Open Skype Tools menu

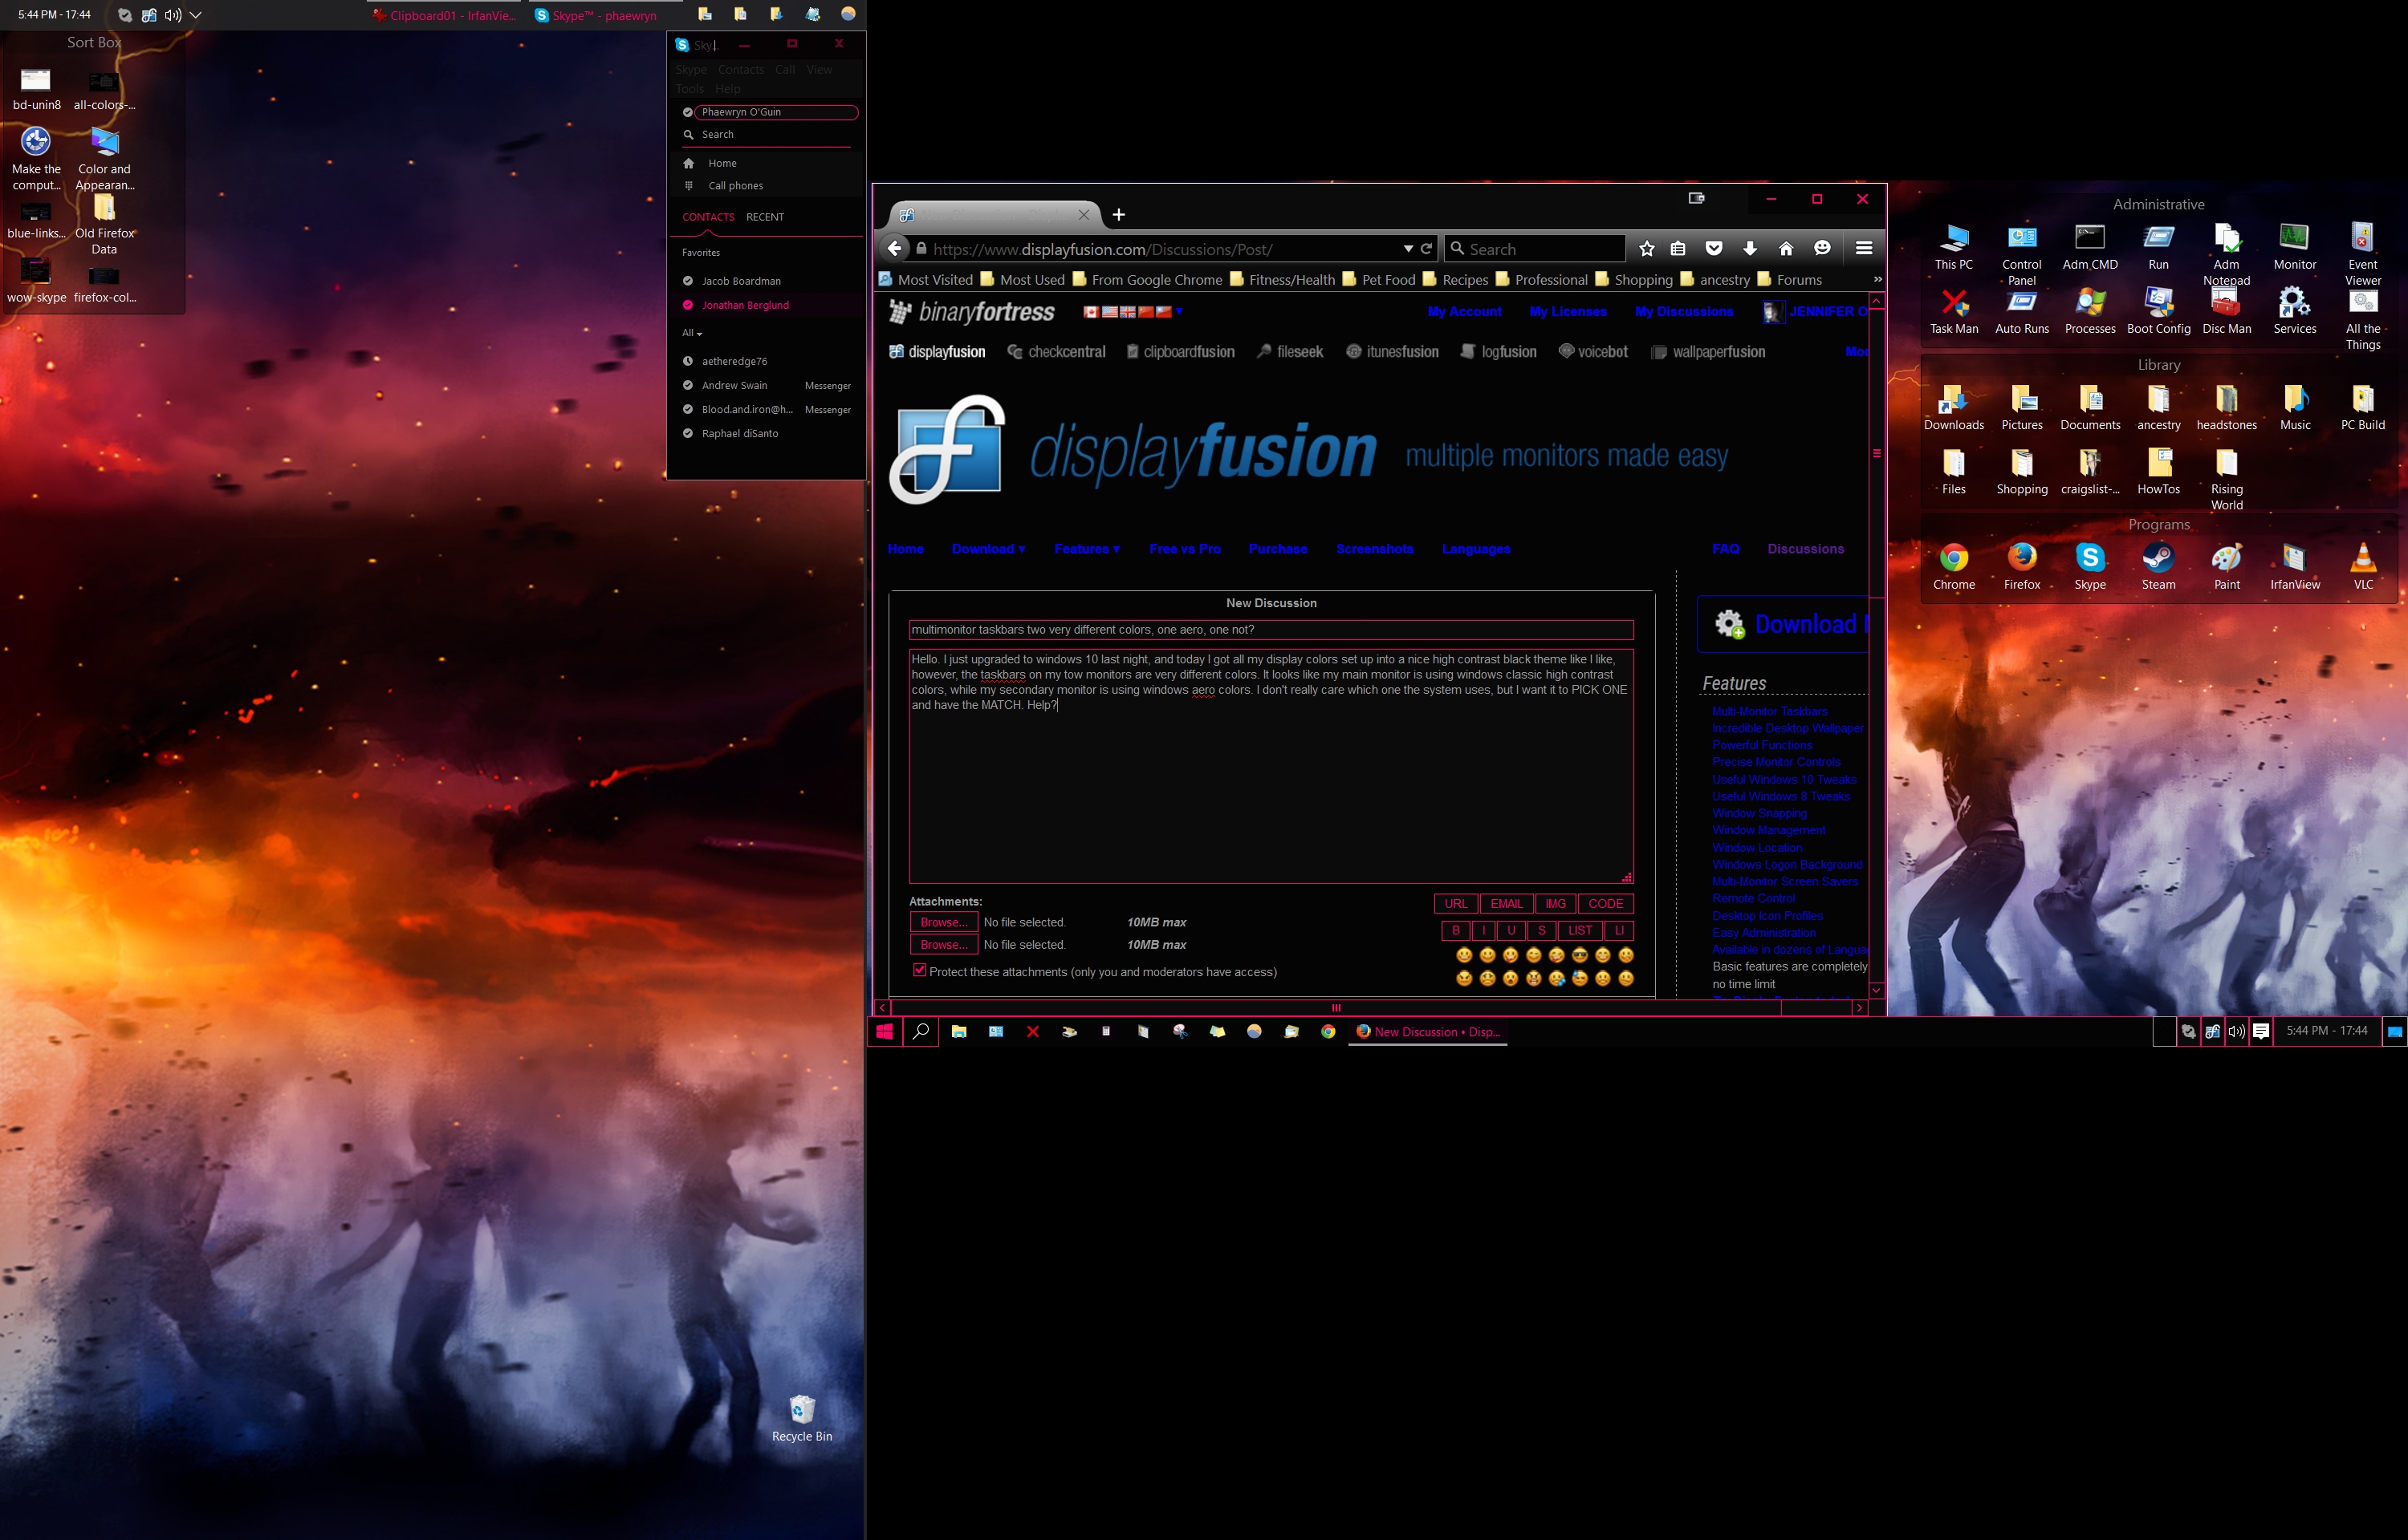point(689,89)
